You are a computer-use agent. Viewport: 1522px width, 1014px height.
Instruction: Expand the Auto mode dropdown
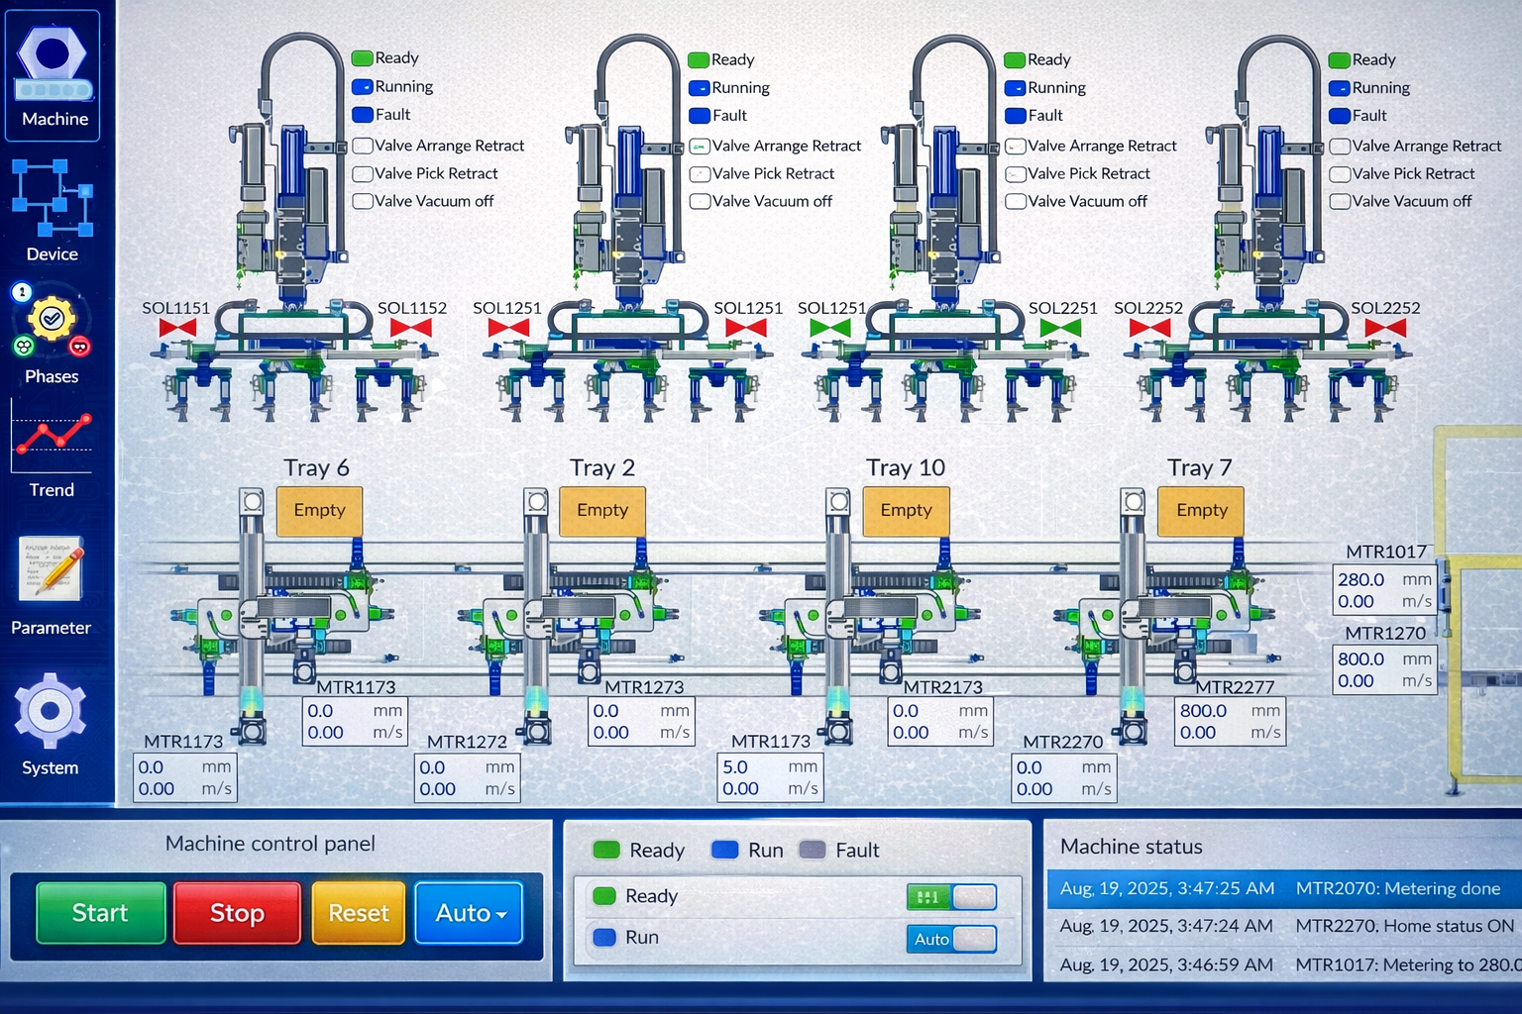(470, 913)
